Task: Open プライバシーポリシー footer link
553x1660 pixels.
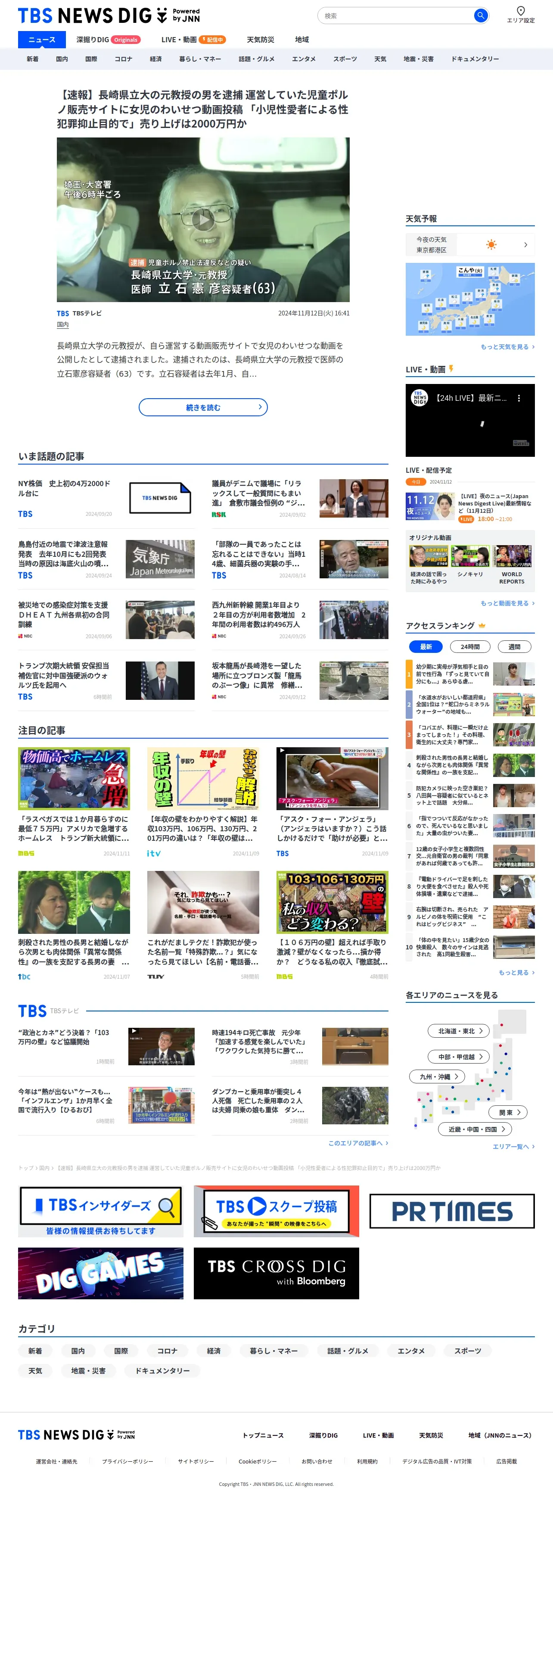Action: 127,1461
